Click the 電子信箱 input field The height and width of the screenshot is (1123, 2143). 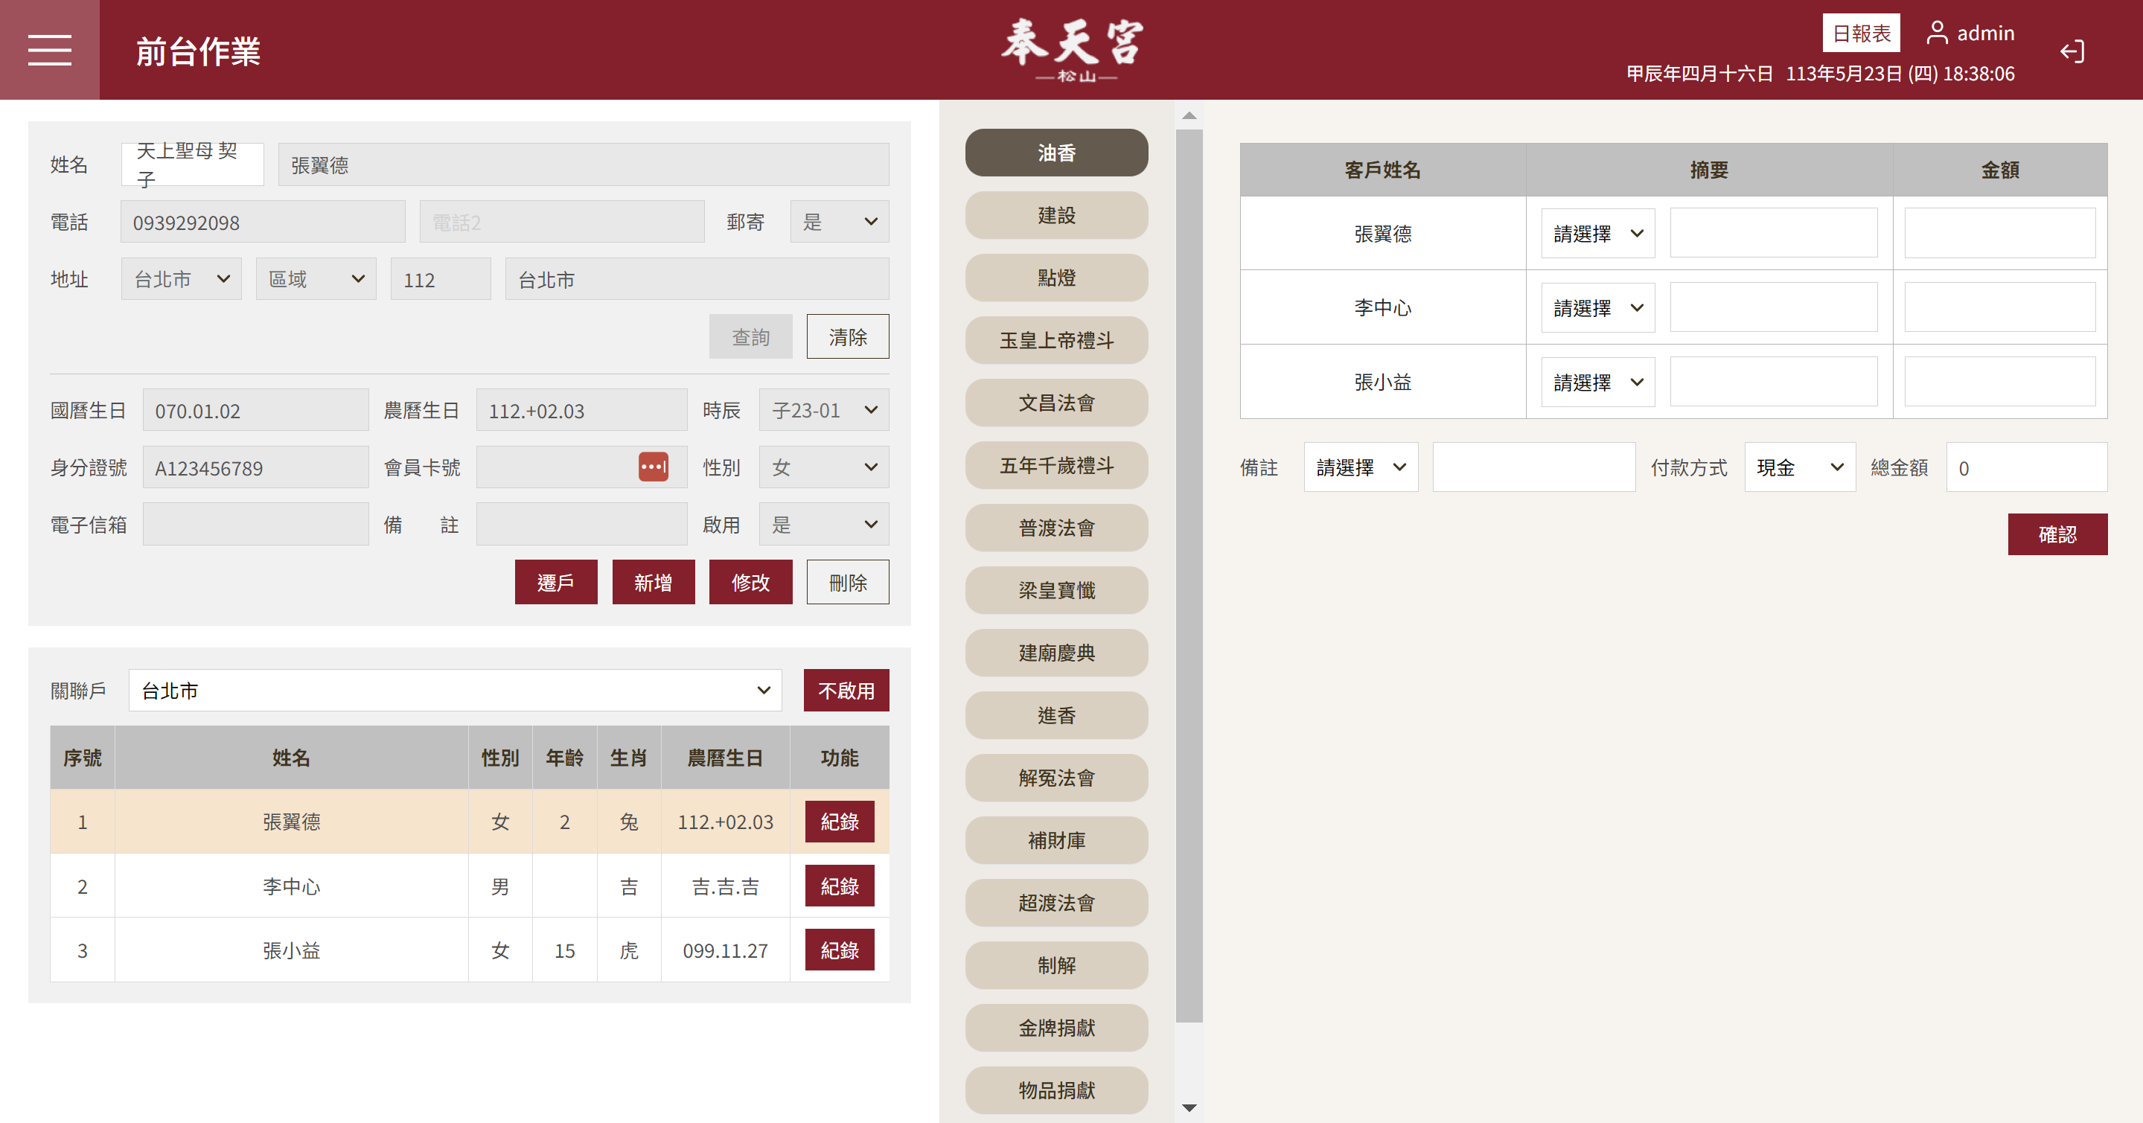[255, 525]
